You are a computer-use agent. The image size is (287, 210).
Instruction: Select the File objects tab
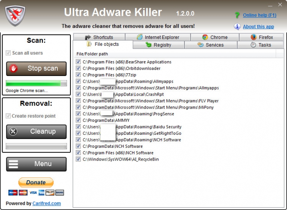tap(103, 44)
